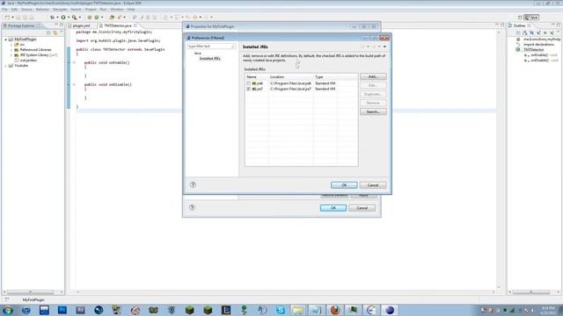Viewport: 563px width, 316px height.
Task: Click the Add... button
Action: [x=373, y=76]
